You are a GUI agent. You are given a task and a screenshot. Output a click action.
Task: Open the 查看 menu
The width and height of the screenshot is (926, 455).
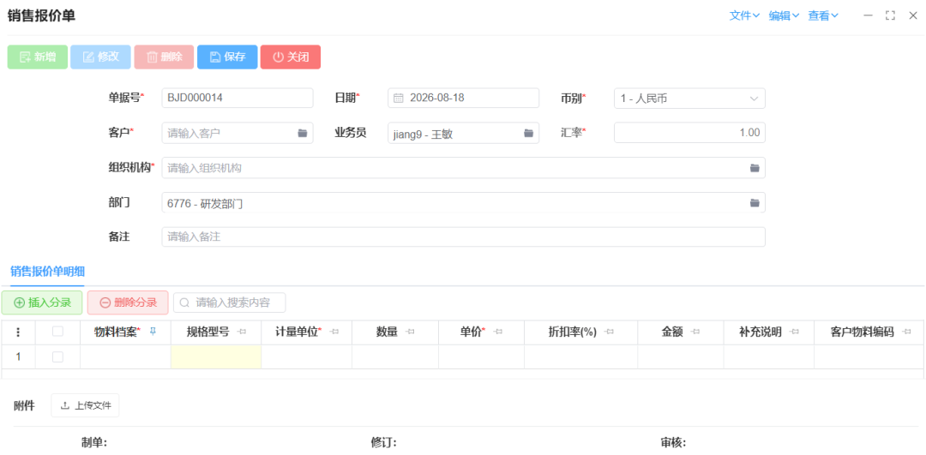(x=823, y=16)
